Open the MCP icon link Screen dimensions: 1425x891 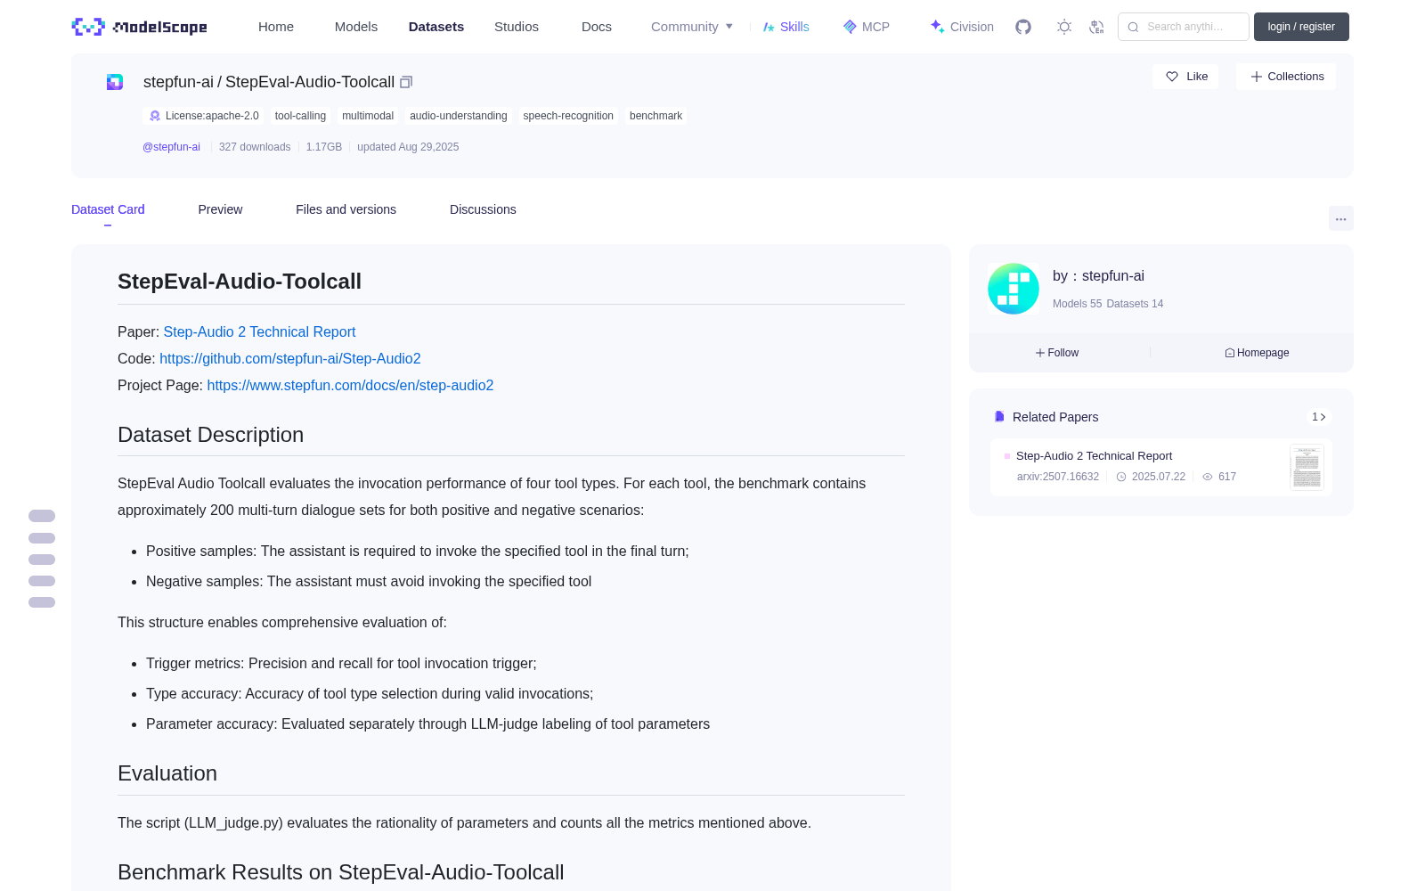pyautogui.click(x=866, y=27)
